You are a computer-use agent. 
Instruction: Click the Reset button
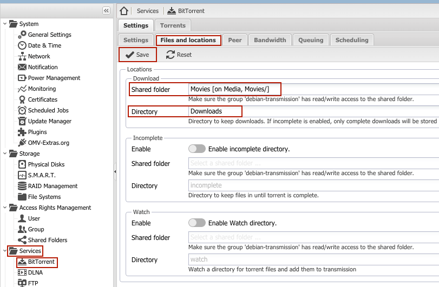(179, 55)
